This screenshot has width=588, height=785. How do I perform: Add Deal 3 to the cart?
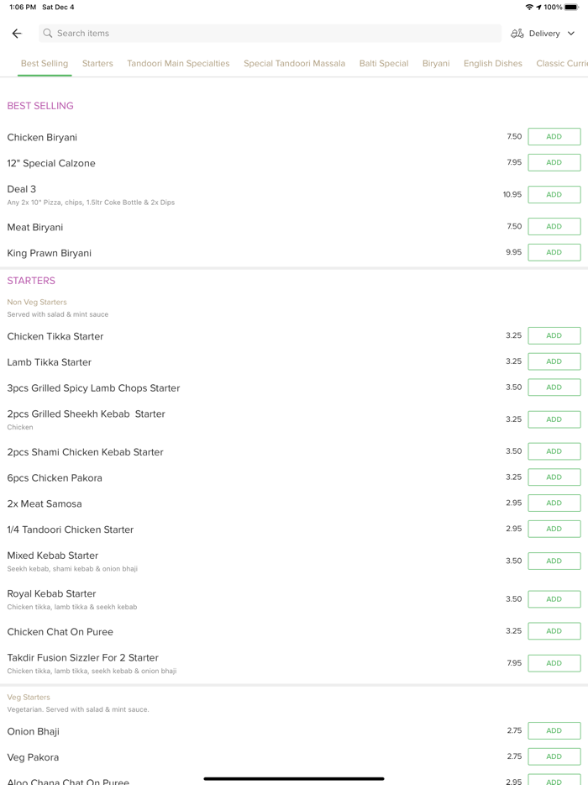click(x=554, y=194)
